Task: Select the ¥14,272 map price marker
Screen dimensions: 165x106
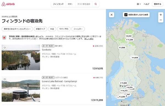Action: [x=124, y=91]
